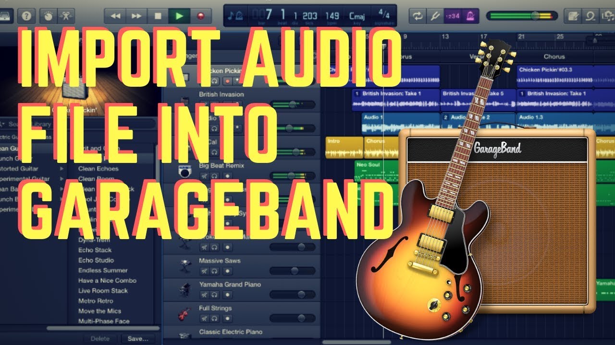Select the green Neo Soul region
615x345 pixels.
377,171
